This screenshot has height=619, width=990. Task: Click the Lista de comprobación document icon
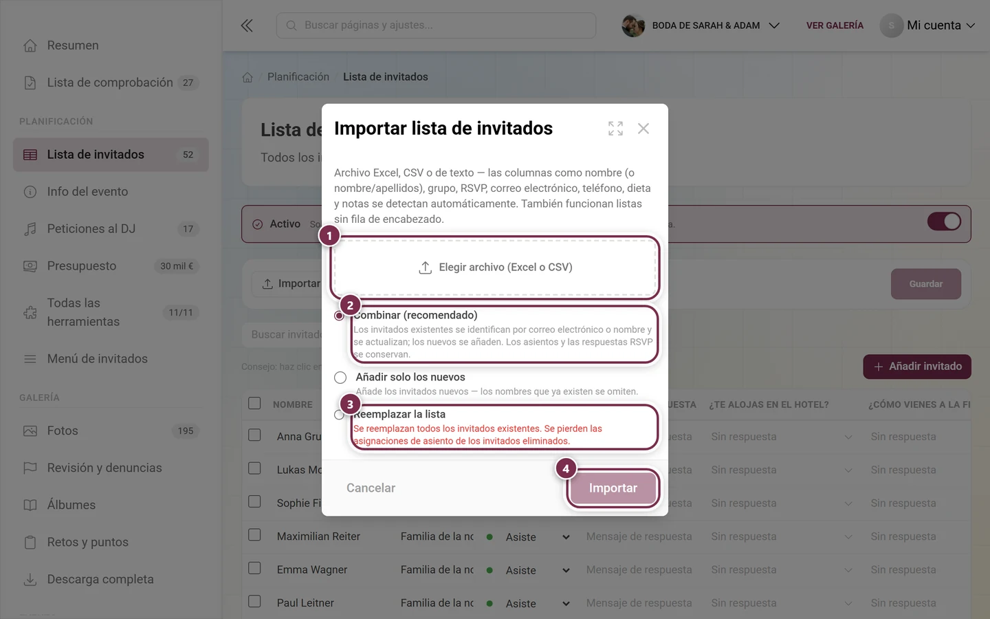pos(30,83)
